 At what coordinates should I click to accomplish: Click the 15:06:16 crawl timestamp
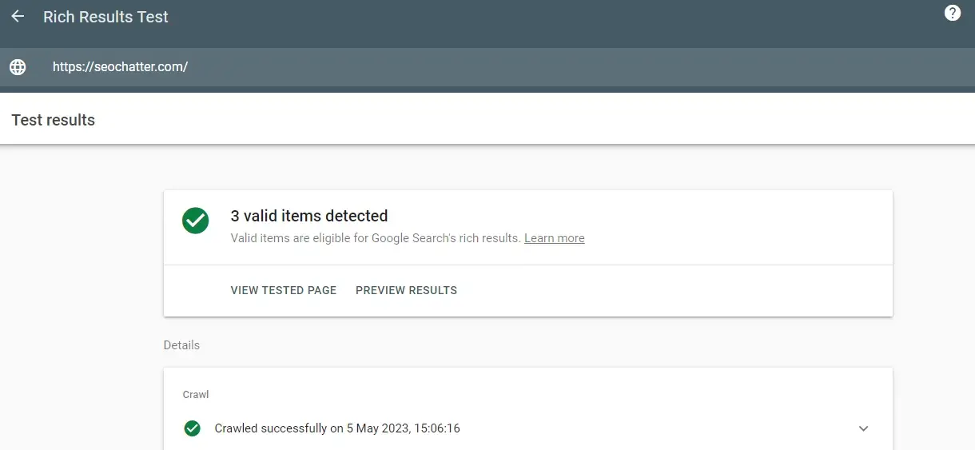tap(436, 428)
